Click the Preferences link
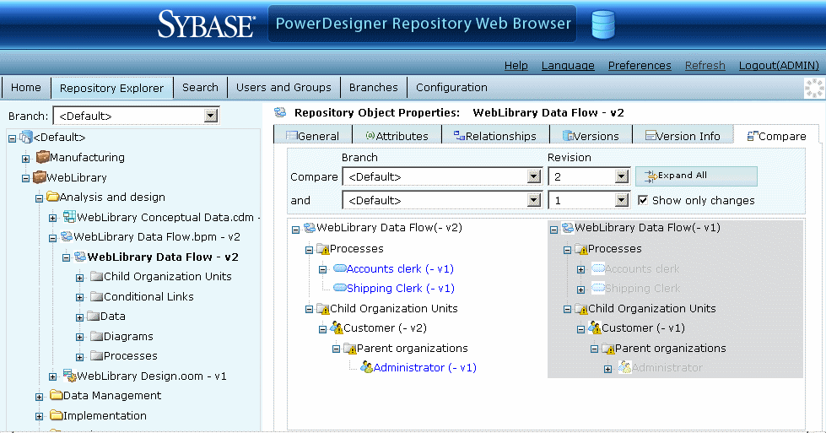 point(639,65)
